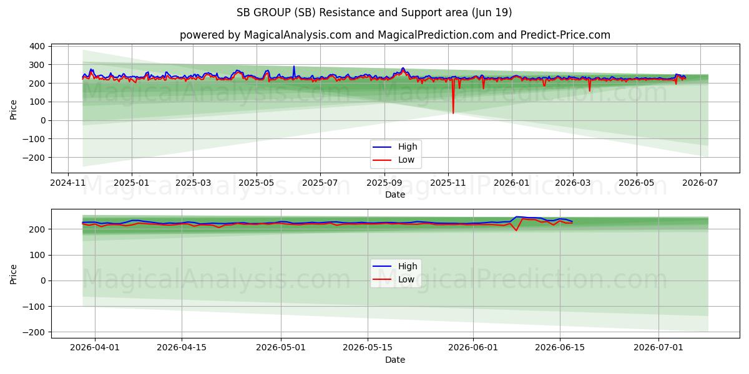The image size is (749, 374).
Task: Click the '400' y-axis label in the top chart
Action: (x=37, y=46)
